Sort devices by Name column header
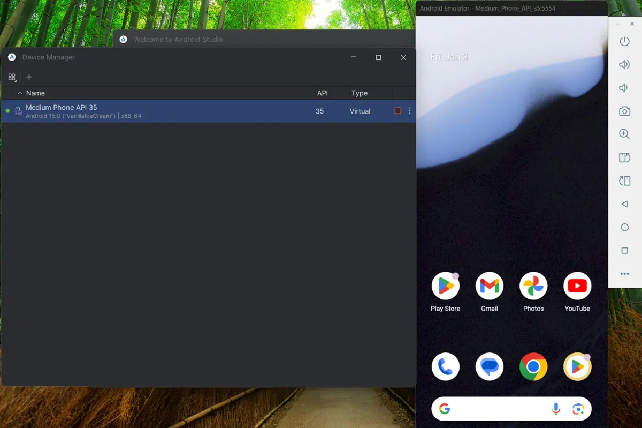 (x=35, y=93)
